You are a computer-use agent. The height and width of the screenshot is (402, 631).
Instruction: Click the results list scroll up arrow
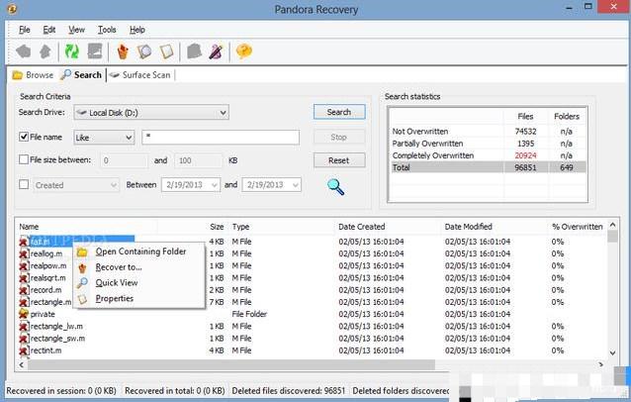pos(612,225)
